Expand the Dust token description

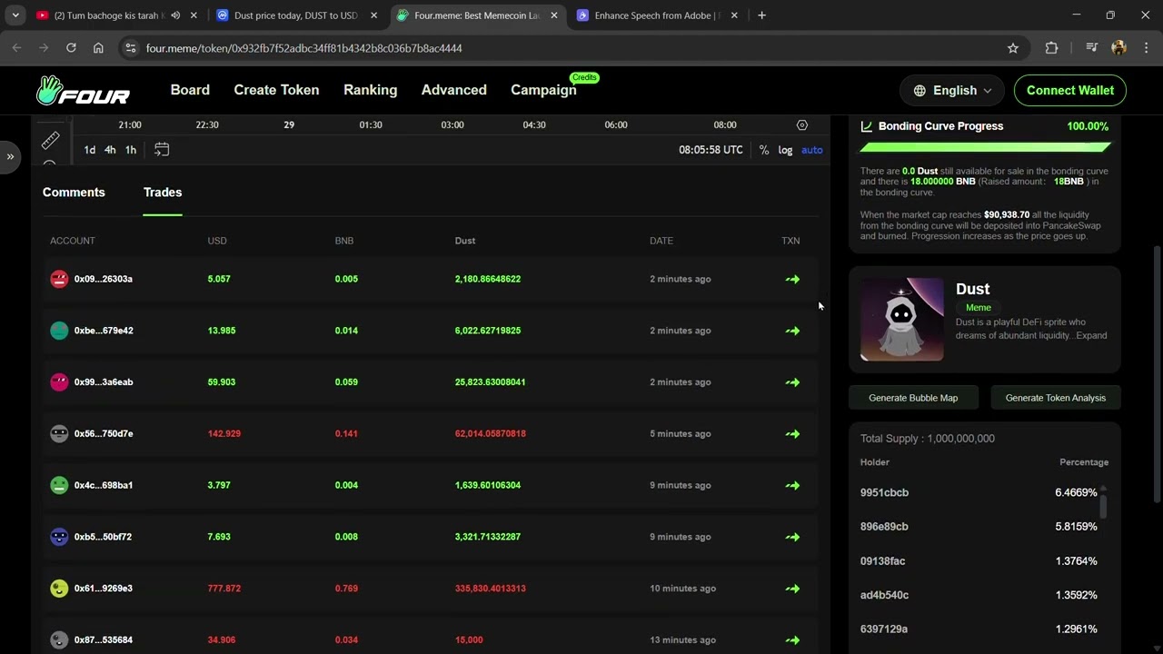(1091, 335)
